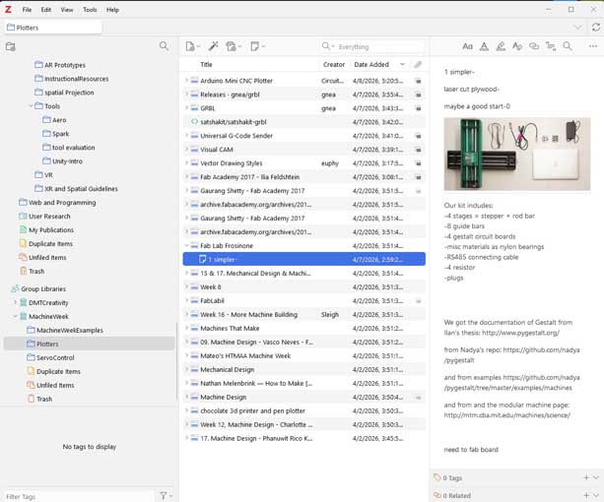The width and height of the screenshot is (604, 502).
Task: Click the related icon next to 0 Related
Action: coord(436,495)
